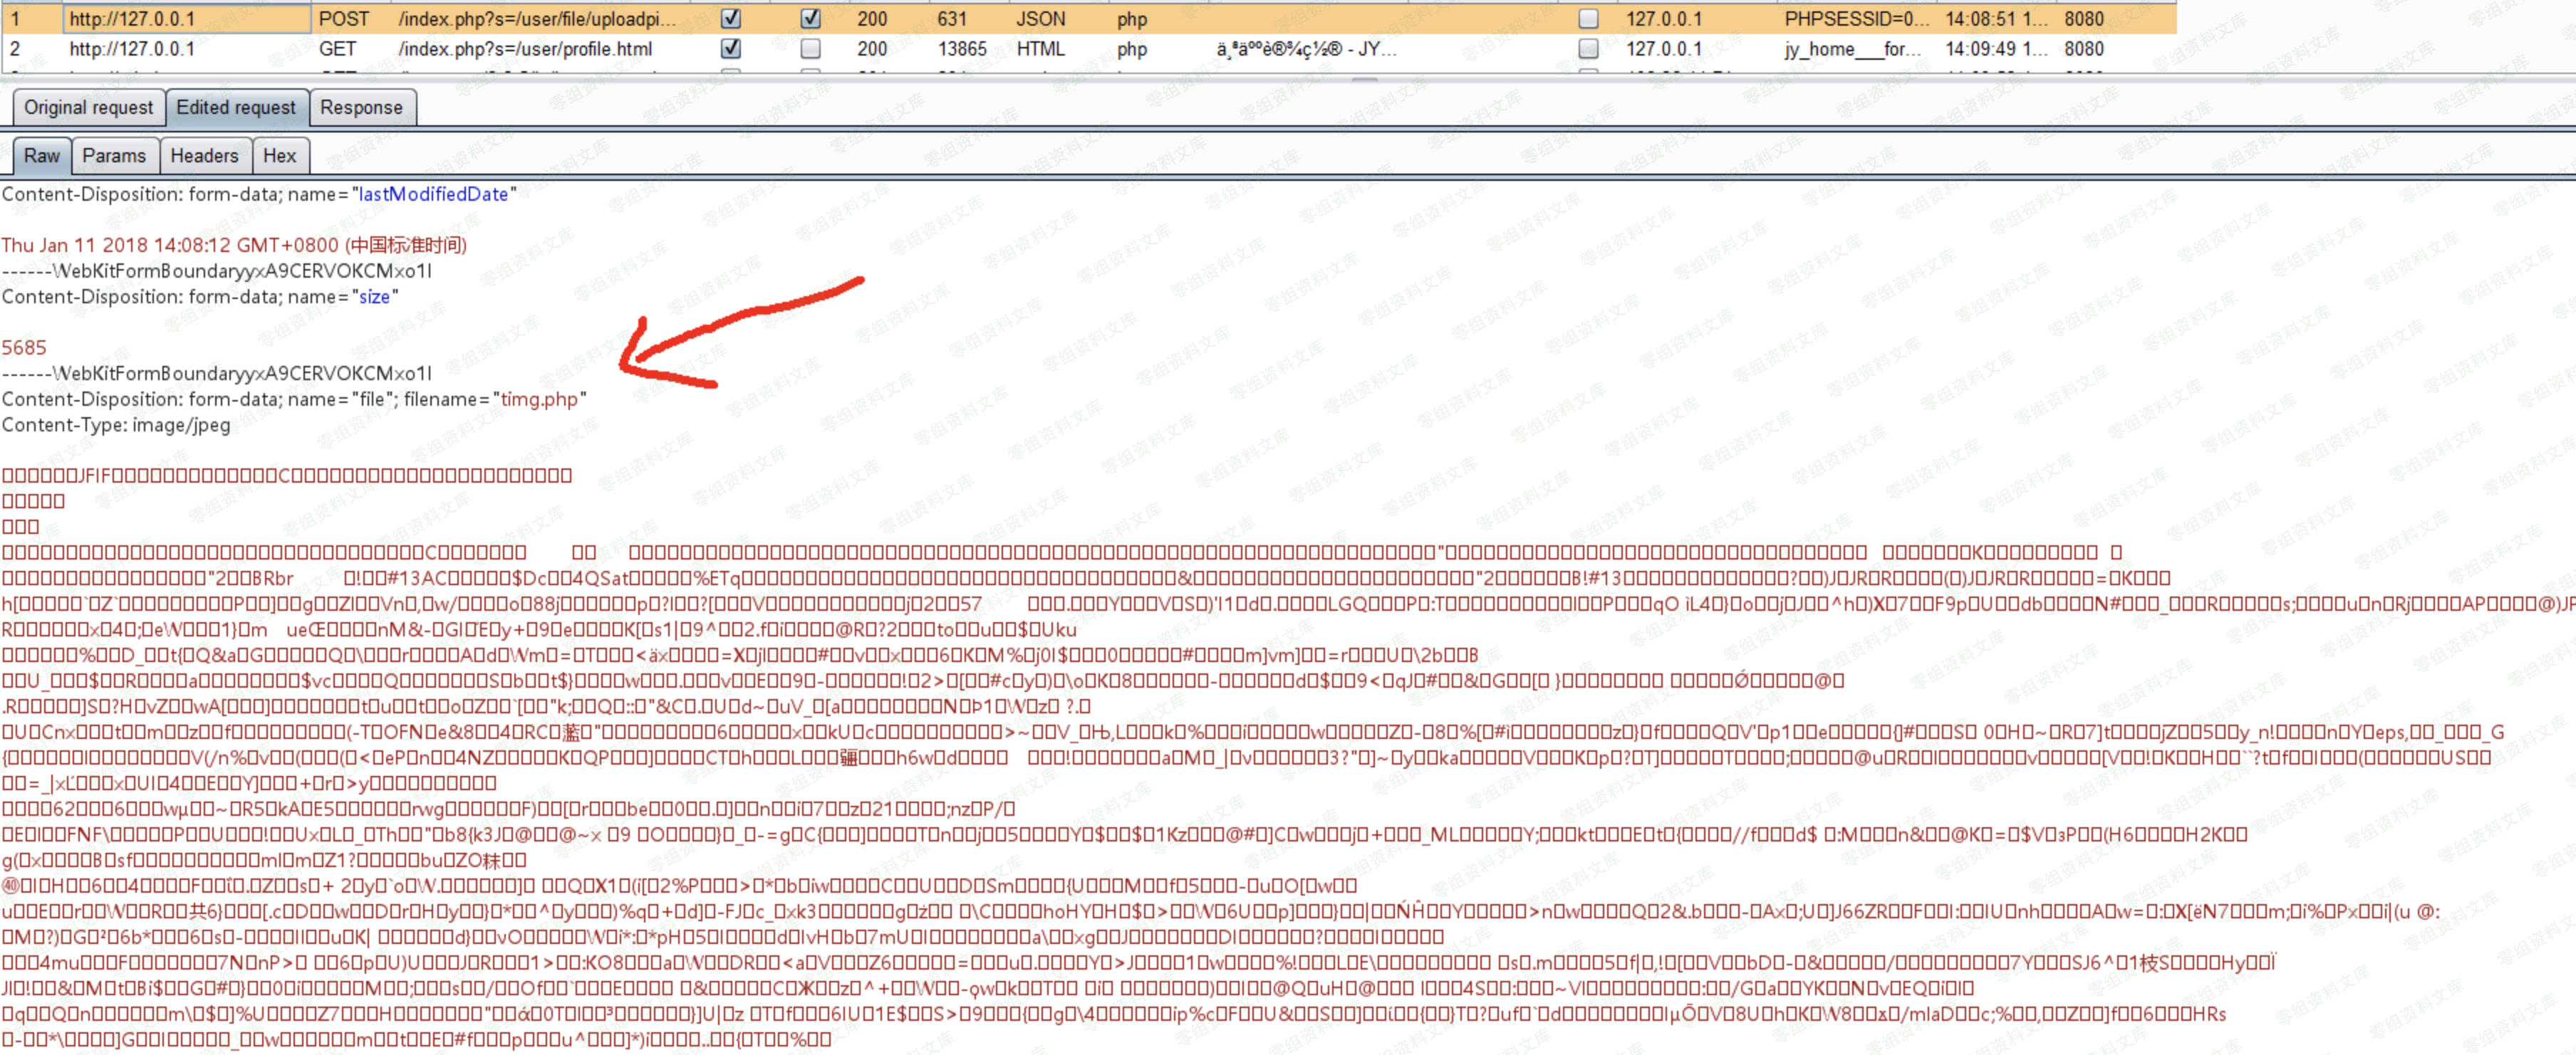Viewport: 2576px width, 1055px height.
Task: Select the POST uploadpi request row URL
Action: 537,19
